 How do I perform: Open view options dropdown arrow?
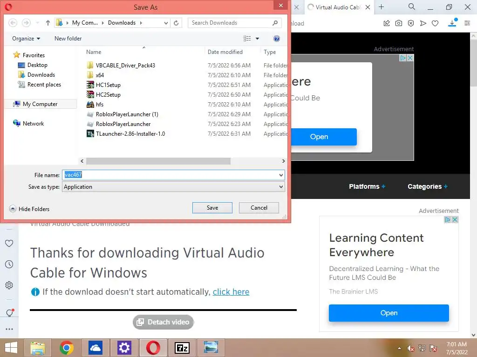tap(257, 39)
